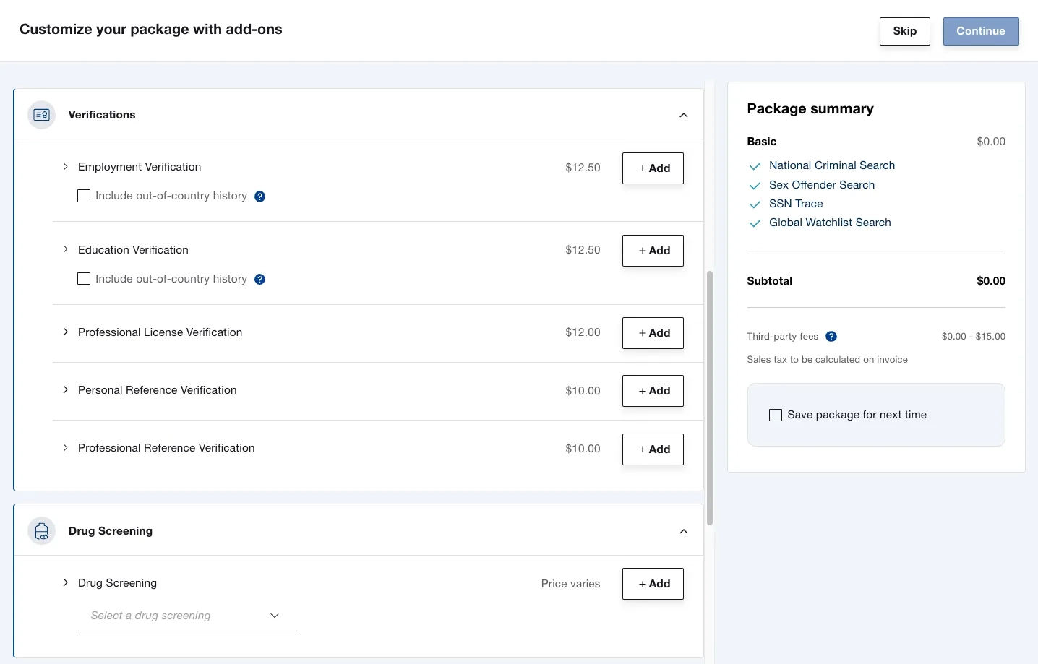
Task: Skip the add-ons step
Action: pyautogui.click(x=905, y=31)
